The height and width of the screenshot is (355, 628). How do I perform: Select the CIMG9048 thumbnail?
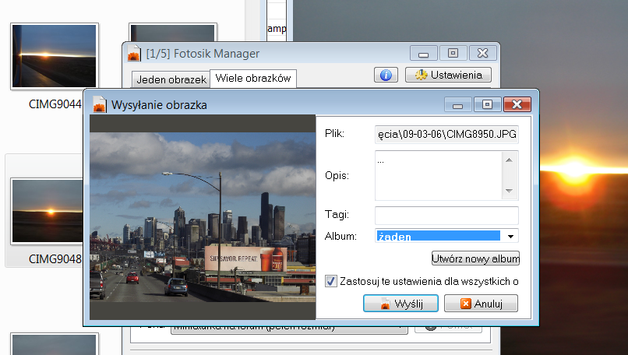click(x=48, y=211)
